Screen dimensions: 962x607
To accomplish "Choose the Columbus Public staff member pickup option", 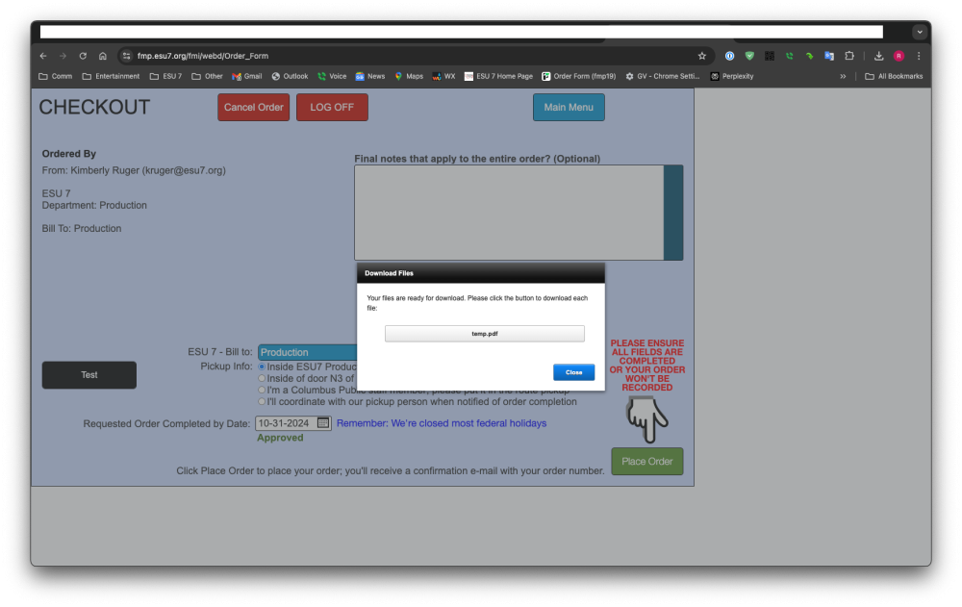I will 261,389.
